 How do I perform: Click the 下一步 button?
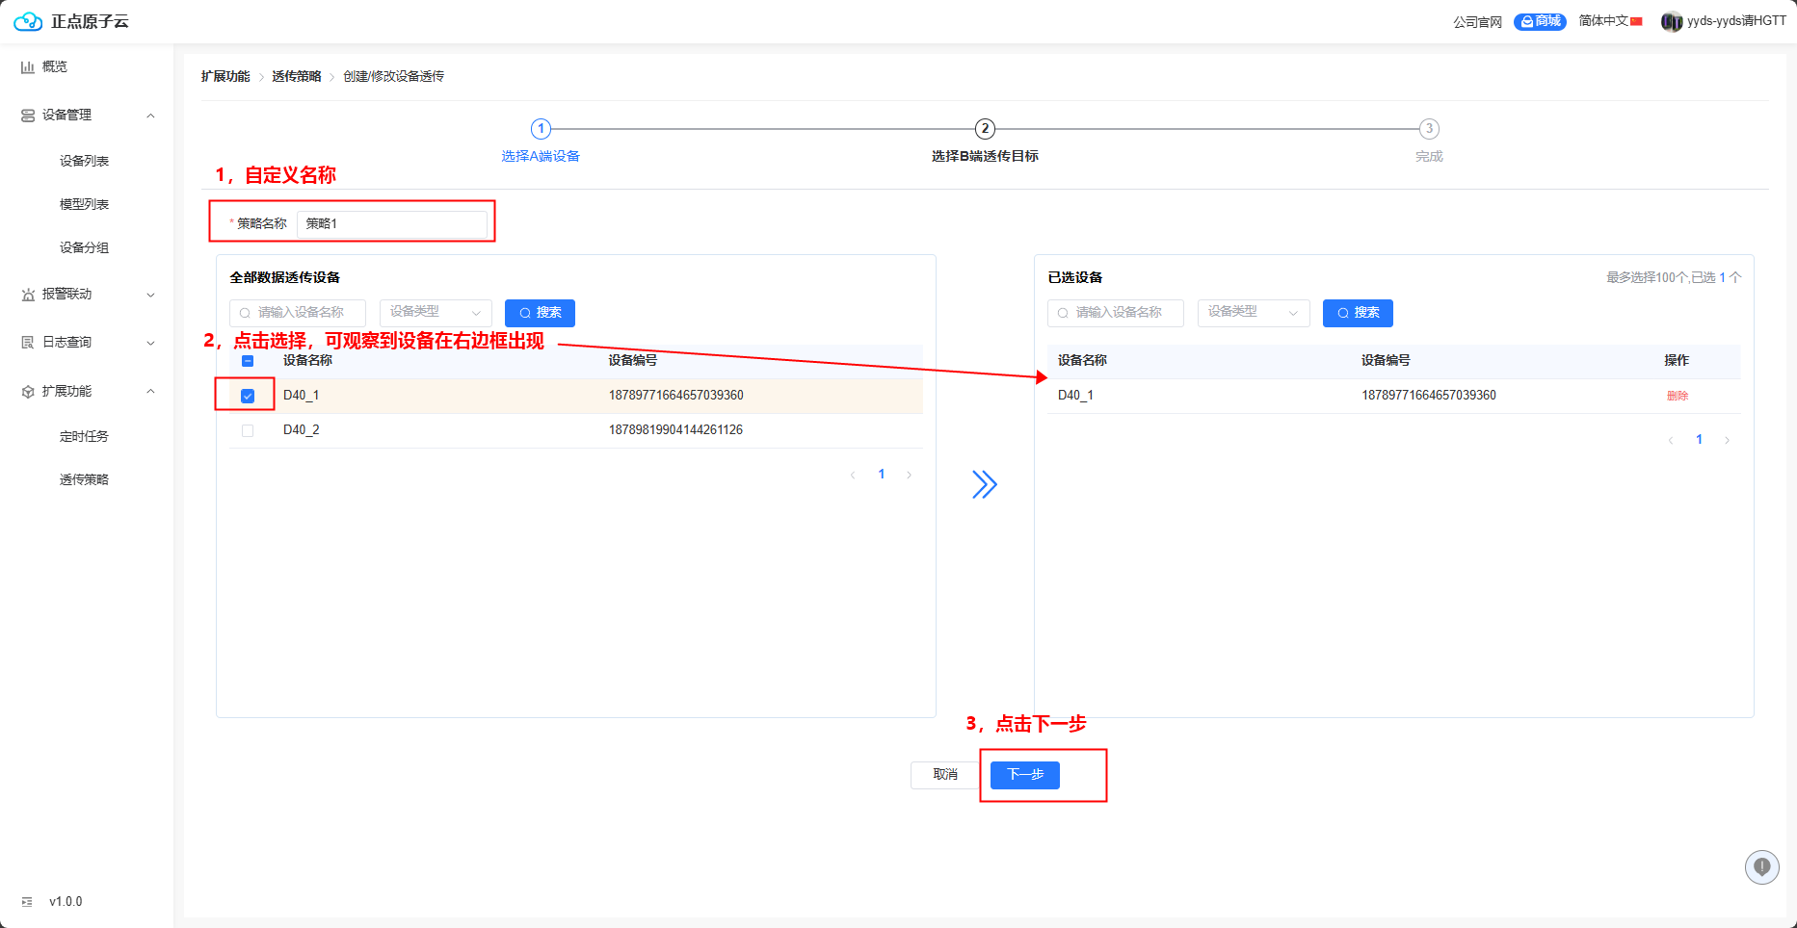coord(1025,775)
